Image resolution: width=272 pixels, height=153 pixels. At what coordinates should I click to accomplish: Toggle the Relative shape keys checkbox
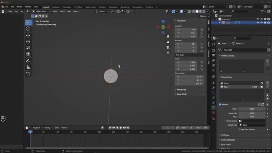click(x=220, y=105)
